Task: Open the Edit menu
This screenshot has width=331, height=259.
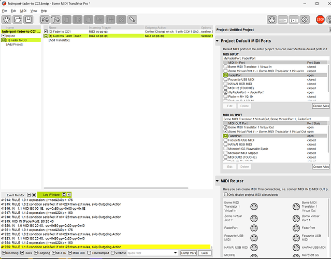Action: pyautogui.click(x=13, y=11)
